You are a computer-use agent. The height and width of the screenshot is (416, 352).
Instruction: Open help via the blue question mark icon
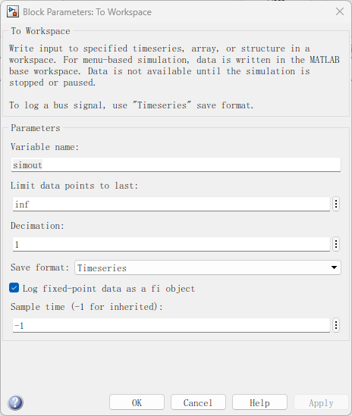[15, 402]
